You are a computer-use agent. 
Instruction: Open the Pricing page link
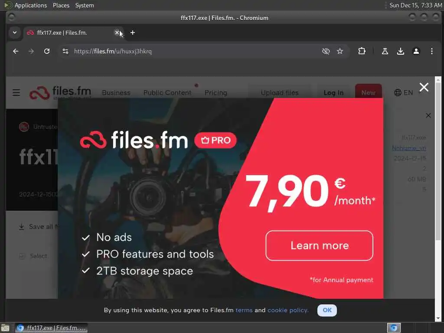point(216,93)
